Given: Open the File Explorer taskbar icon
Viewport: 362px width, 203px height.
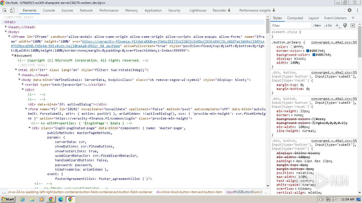Looking at the screenshot, I should [32, 199].
